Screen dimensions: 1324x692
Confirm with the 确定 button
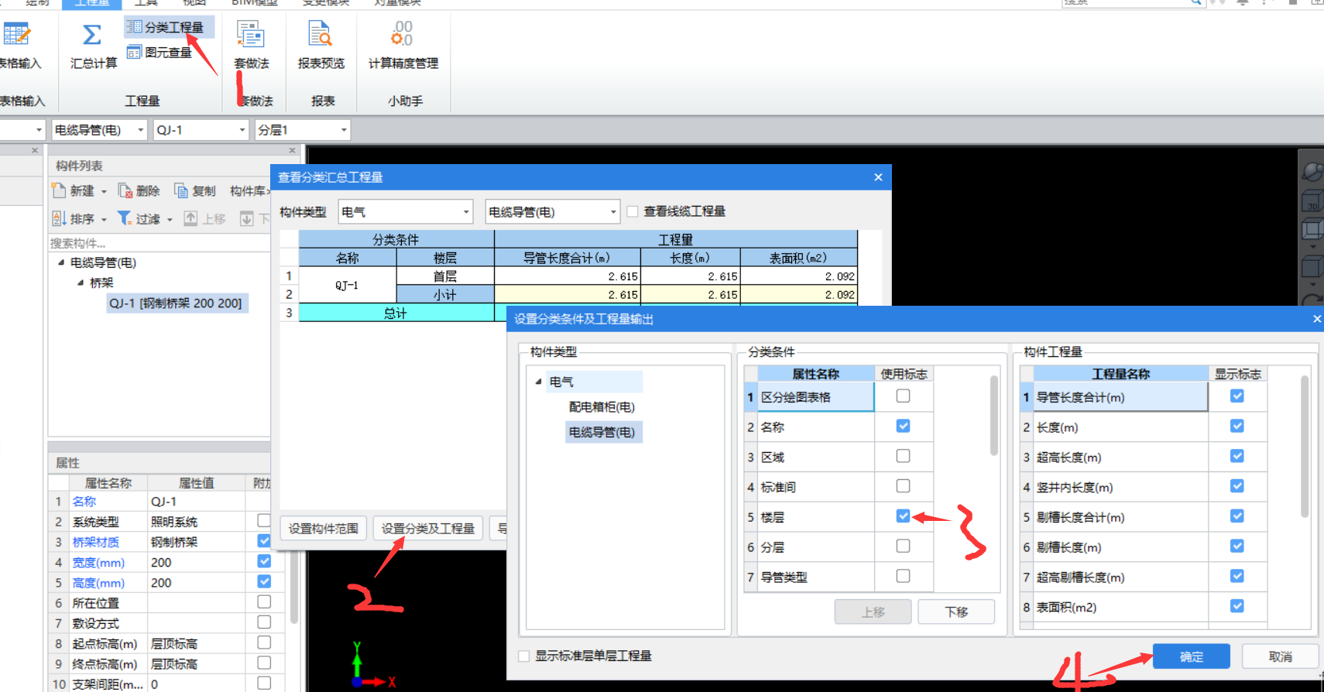click(1192, 656)
